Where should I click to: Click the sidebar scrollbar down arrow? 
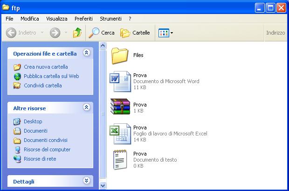tap(103, 185)
